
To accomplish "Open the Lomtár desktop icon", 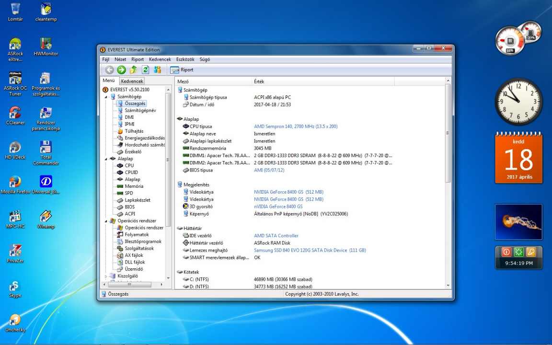I will [15, 12].
